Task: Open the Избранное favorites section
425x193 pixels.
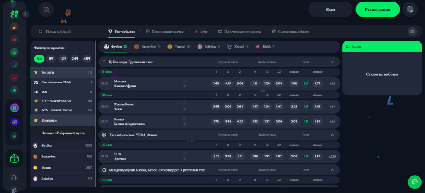Action: tap(63, 120)
